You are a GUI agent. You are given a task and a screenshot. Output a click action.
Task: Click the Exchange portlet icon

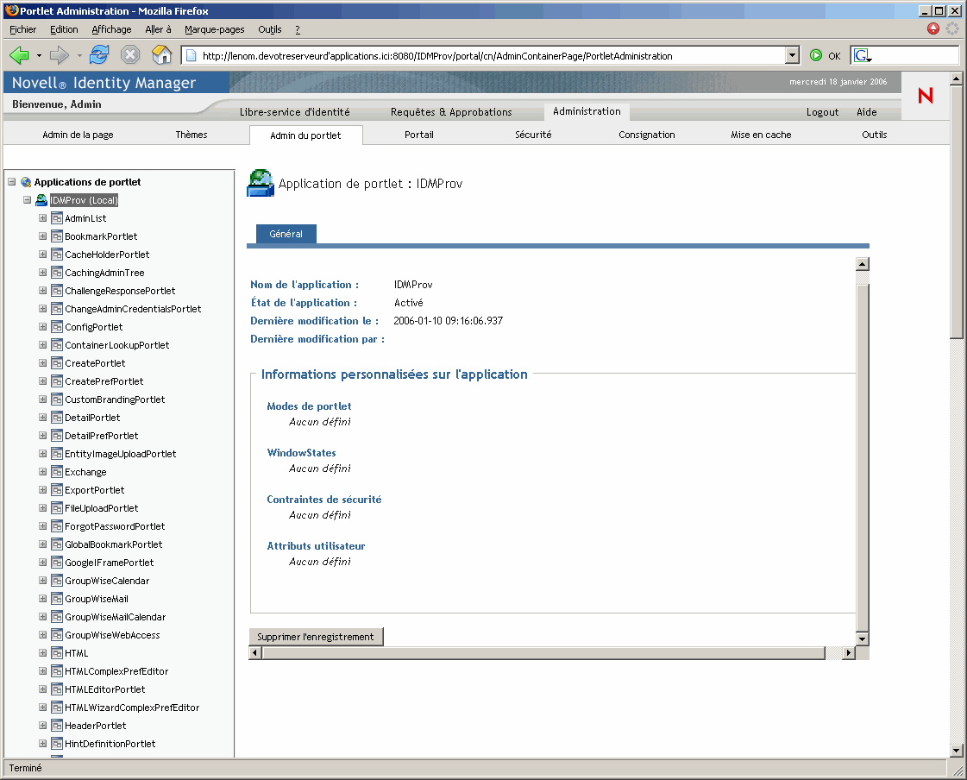pyautogui.click(x=57, y=472)
